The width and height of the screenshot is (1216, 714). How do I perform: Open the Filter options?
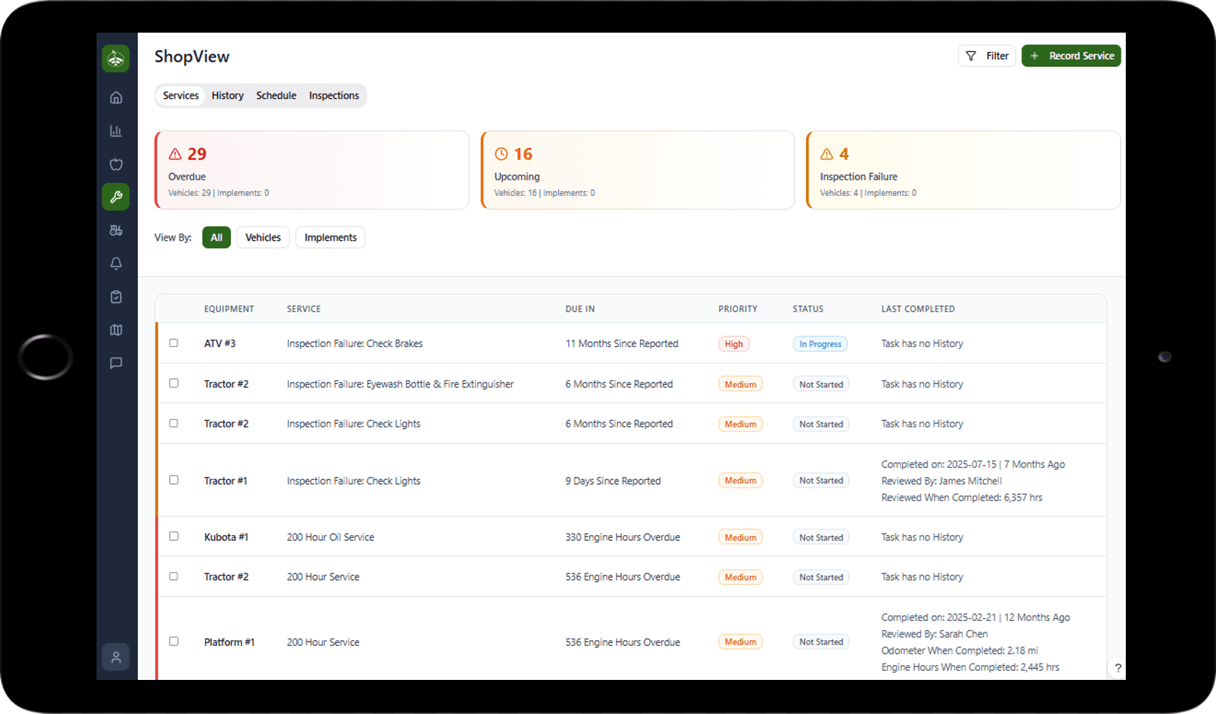[x=987, y=55]
